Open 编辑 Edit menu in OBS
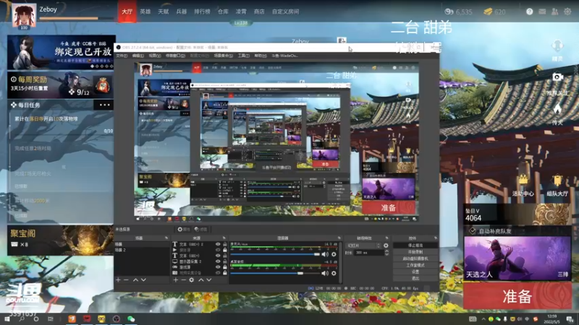The height and width of the screenshot is (325, 579). tap(138, 56)
